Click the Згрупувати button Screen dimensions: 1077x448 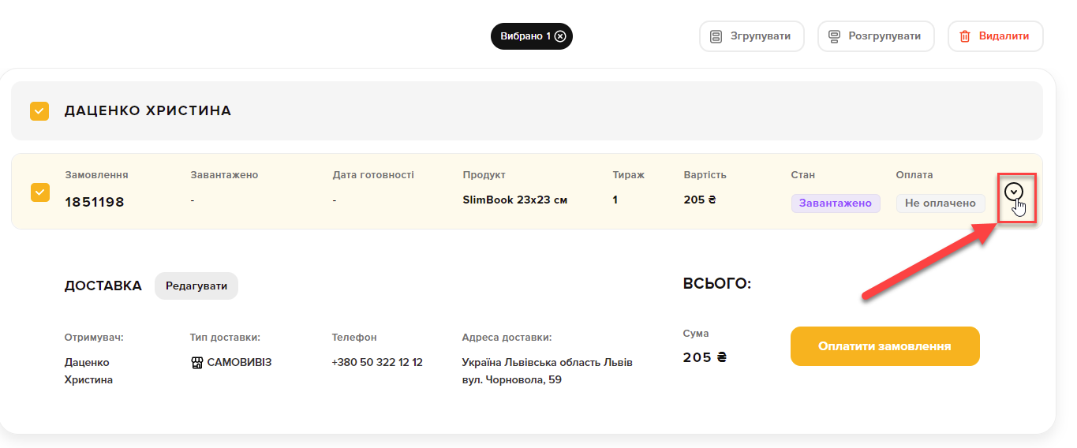[x=752, y=36]
